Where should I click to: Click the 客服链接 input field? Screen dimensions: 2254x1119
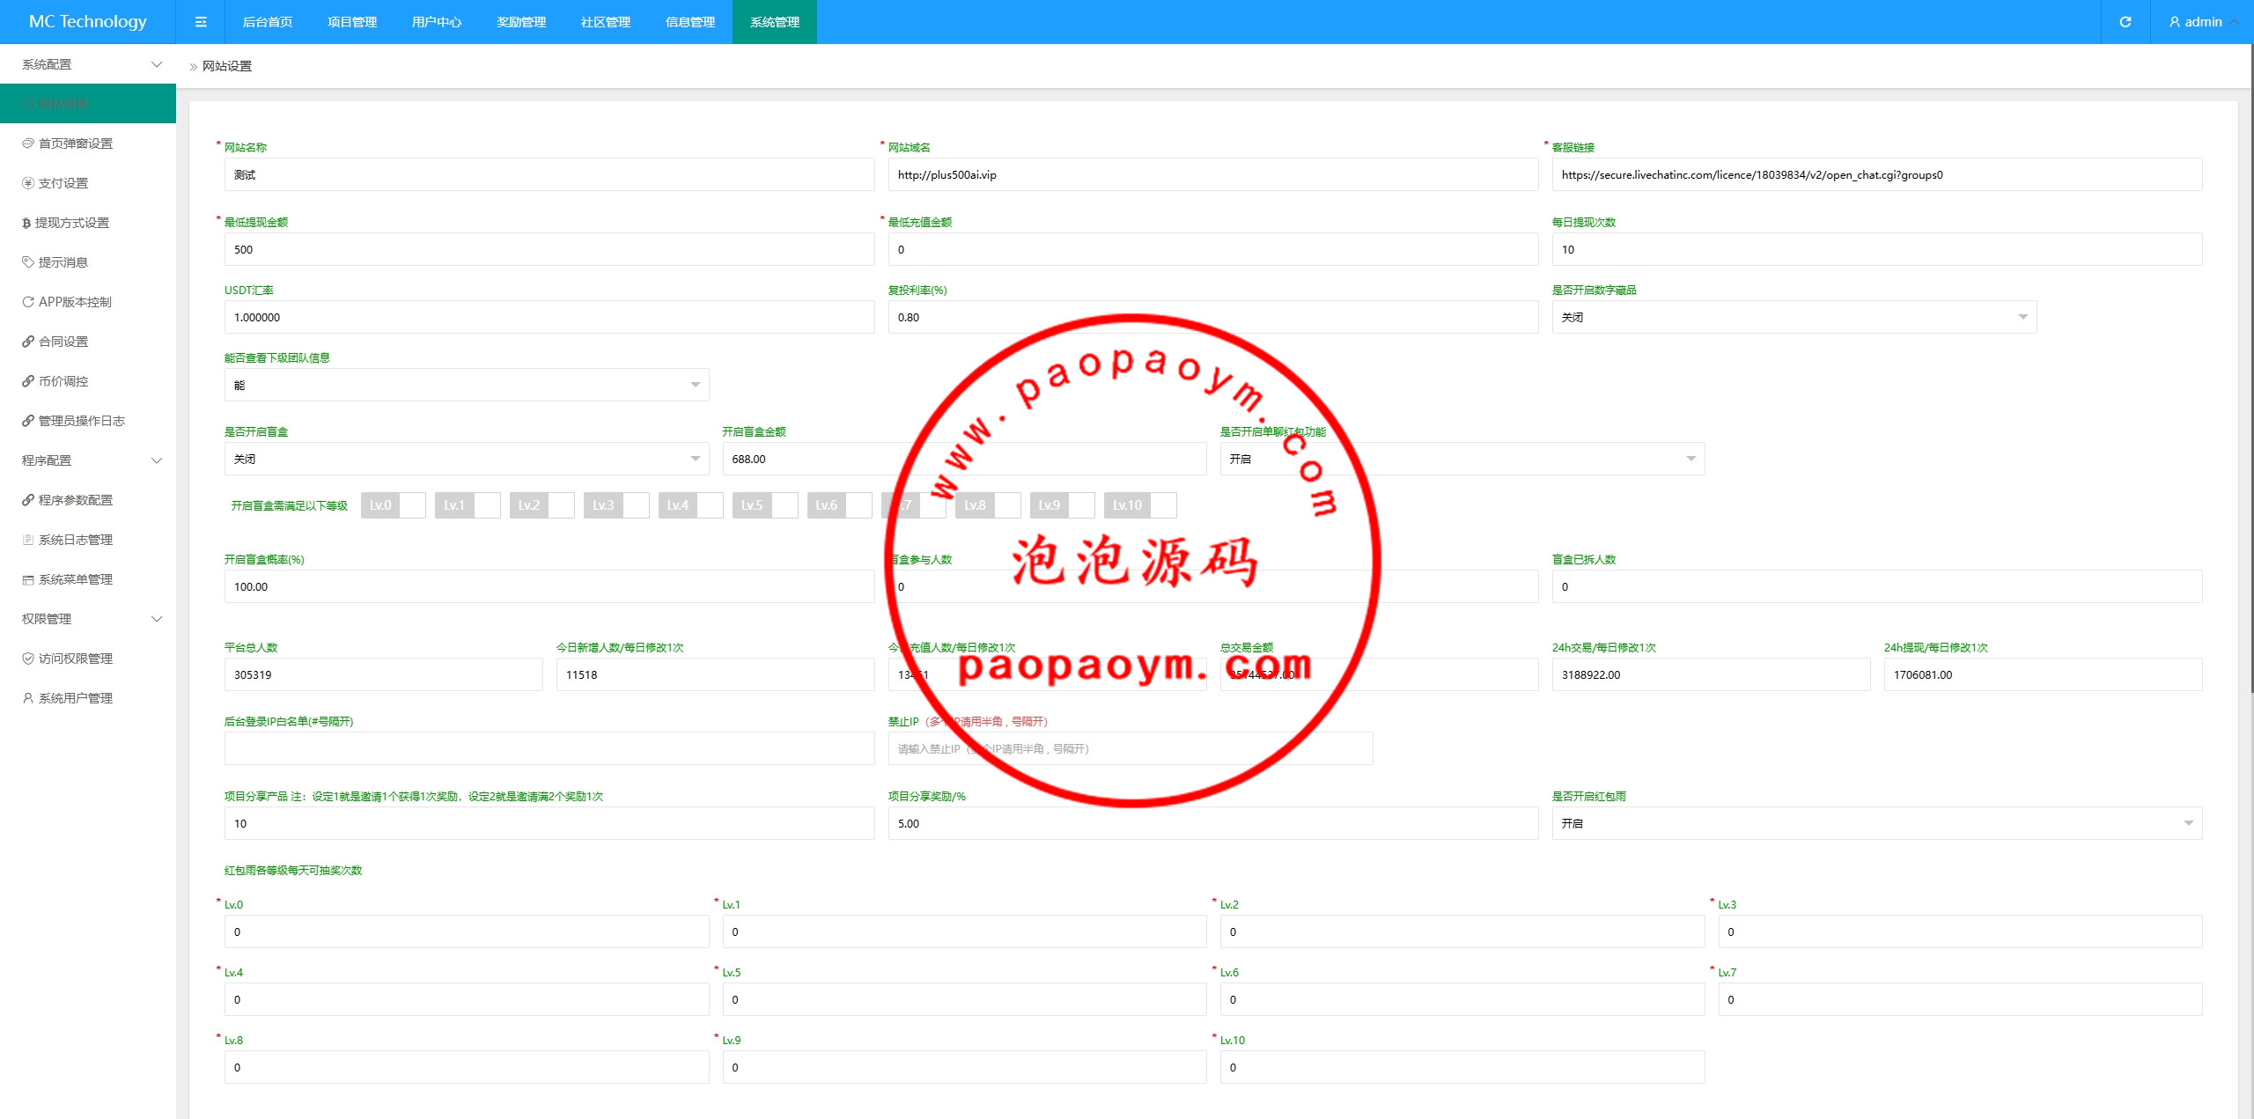pos(1877,174)
